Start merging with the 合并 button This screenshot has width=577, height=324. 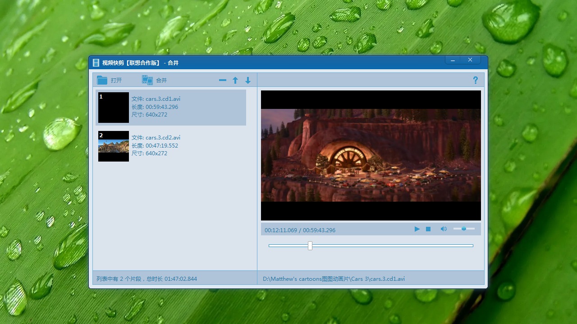coord(155,80)
